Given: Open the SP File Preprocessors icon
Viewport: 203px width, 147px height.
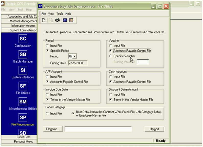Looking at the screenshot, I should point(23,118).
